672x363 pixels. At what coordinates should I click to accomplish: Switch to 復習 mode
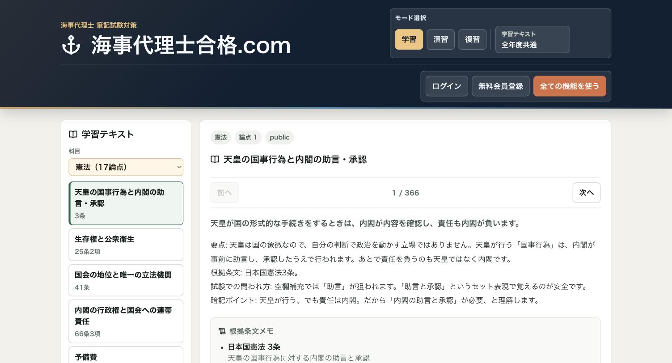pos(472,39)
